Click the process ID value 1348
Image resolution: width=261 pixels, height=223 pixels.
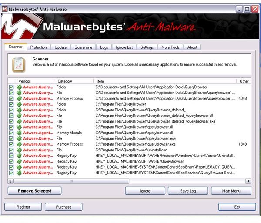click(243, 144)
